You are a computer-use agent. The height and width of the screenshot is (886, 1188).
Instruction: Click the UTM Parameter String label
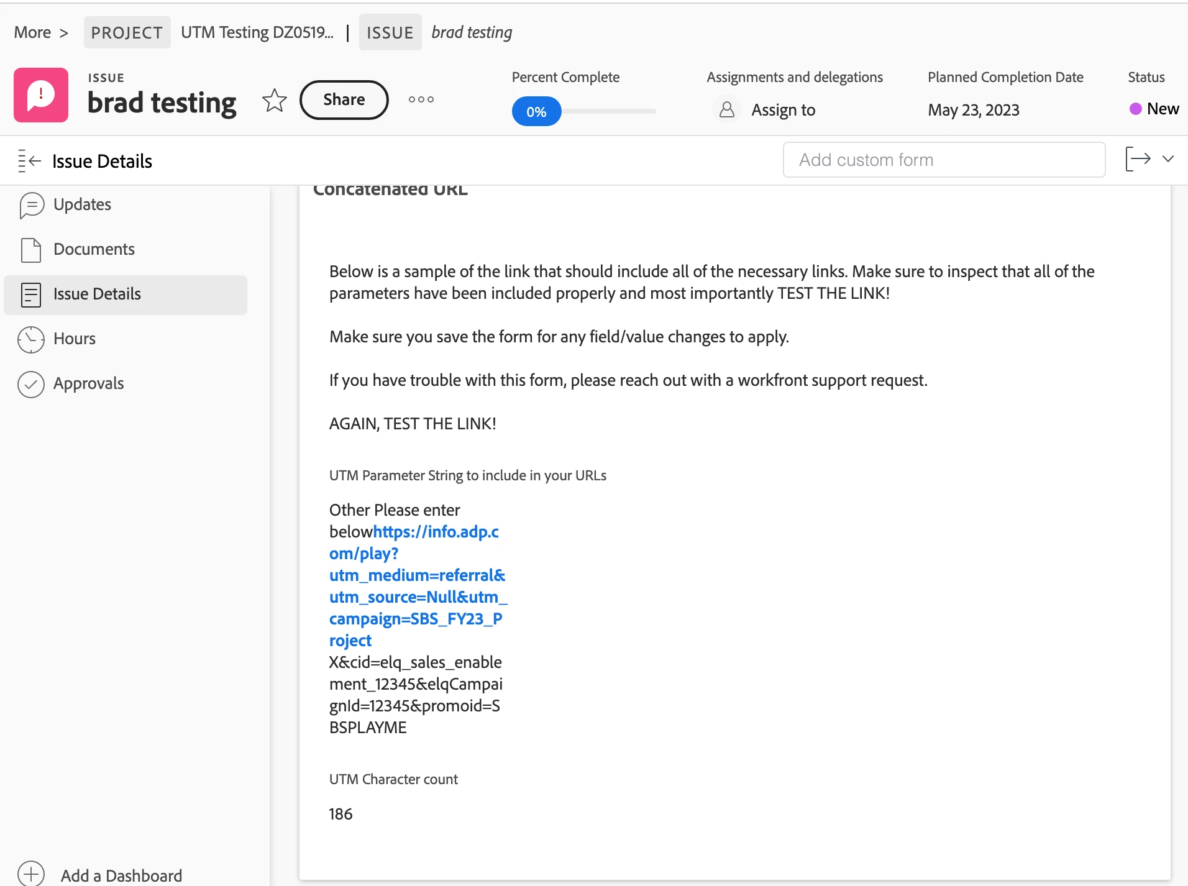point(467,475)
